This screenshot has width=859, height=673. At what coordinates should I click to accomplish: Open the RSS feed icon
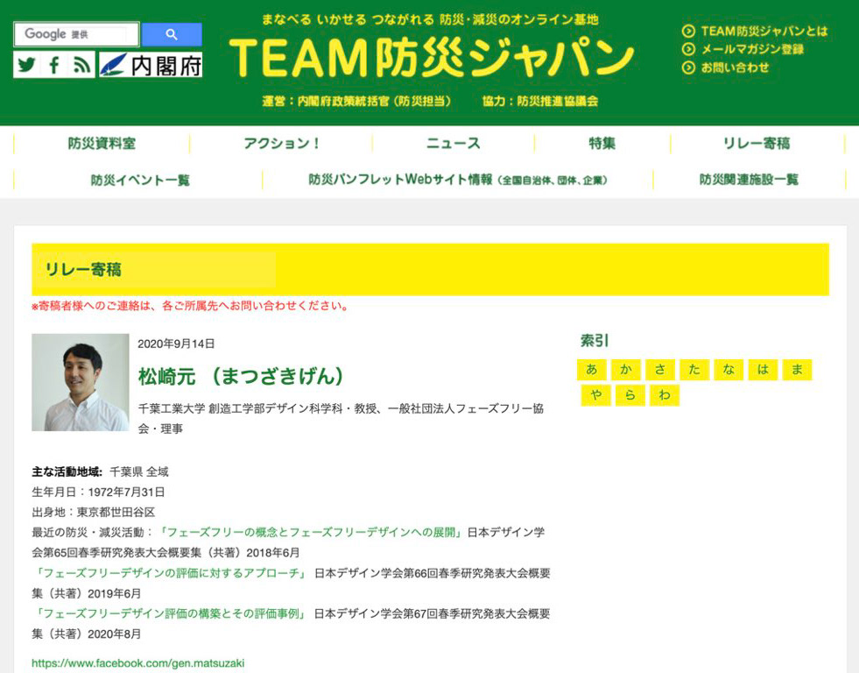pyautogui.click(x=81, y=65)
